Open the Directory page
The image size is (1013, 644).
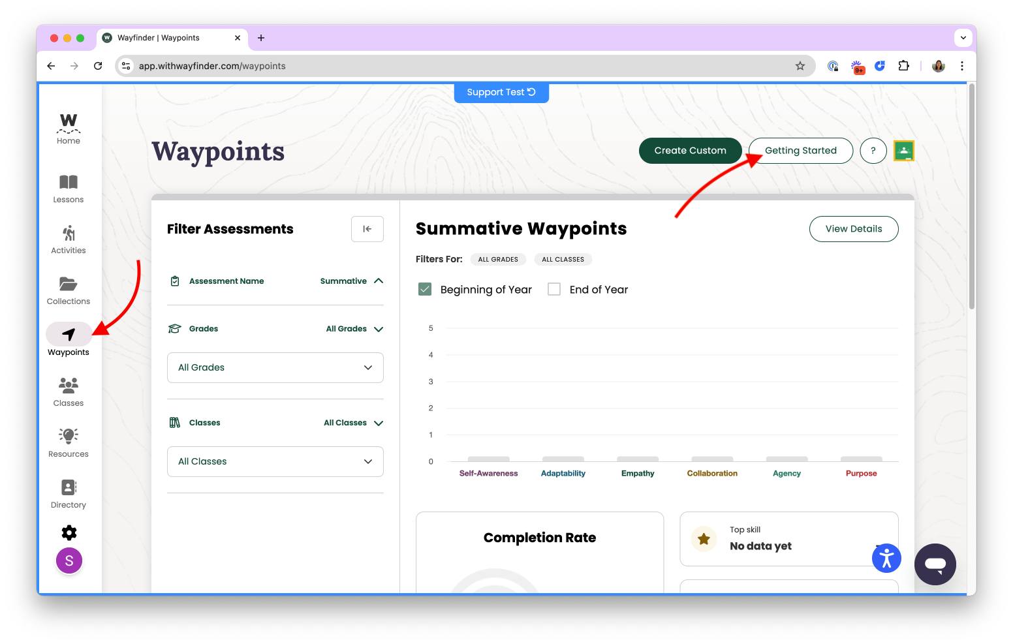tap(68, 493)
